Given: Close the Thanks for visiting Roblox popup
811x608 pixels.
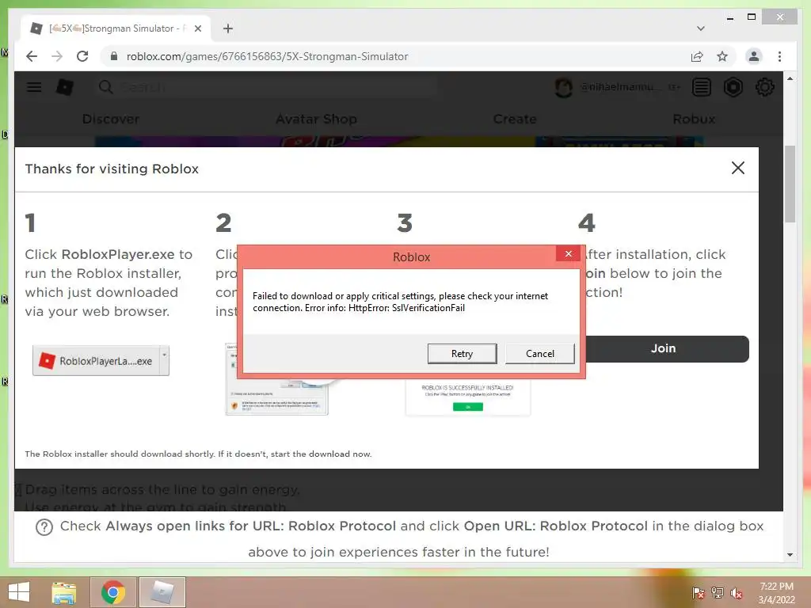Looking at the screenshot, I should (738, 168).
